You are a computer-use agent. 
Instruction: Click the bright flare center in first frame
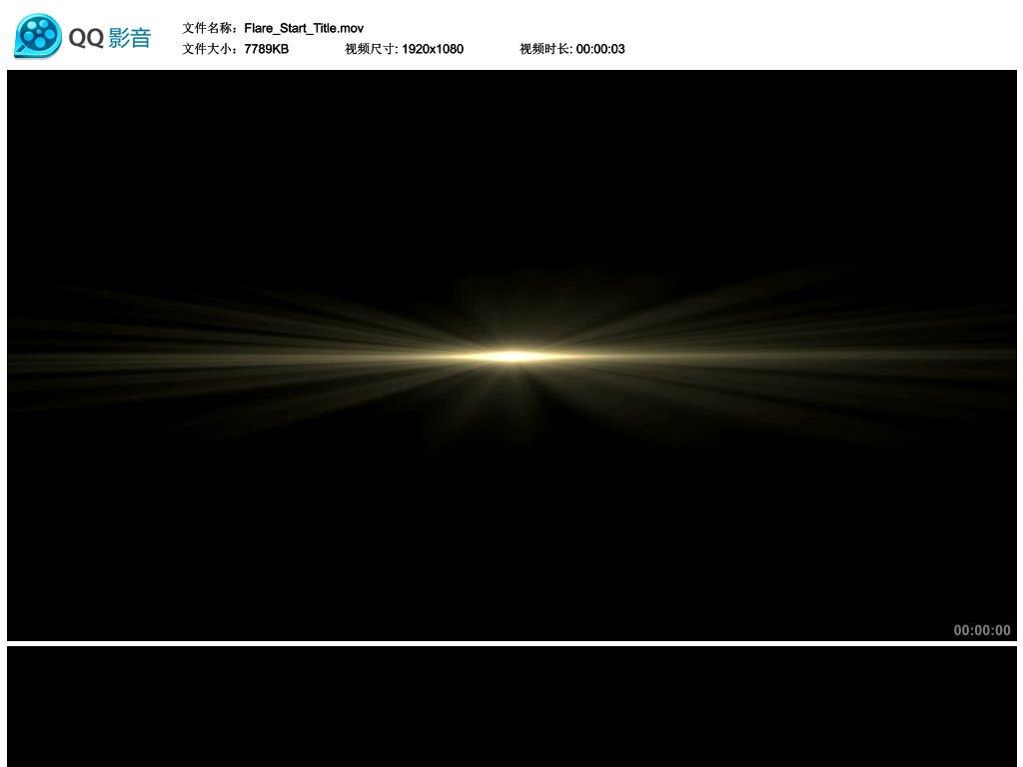point(512,356)
